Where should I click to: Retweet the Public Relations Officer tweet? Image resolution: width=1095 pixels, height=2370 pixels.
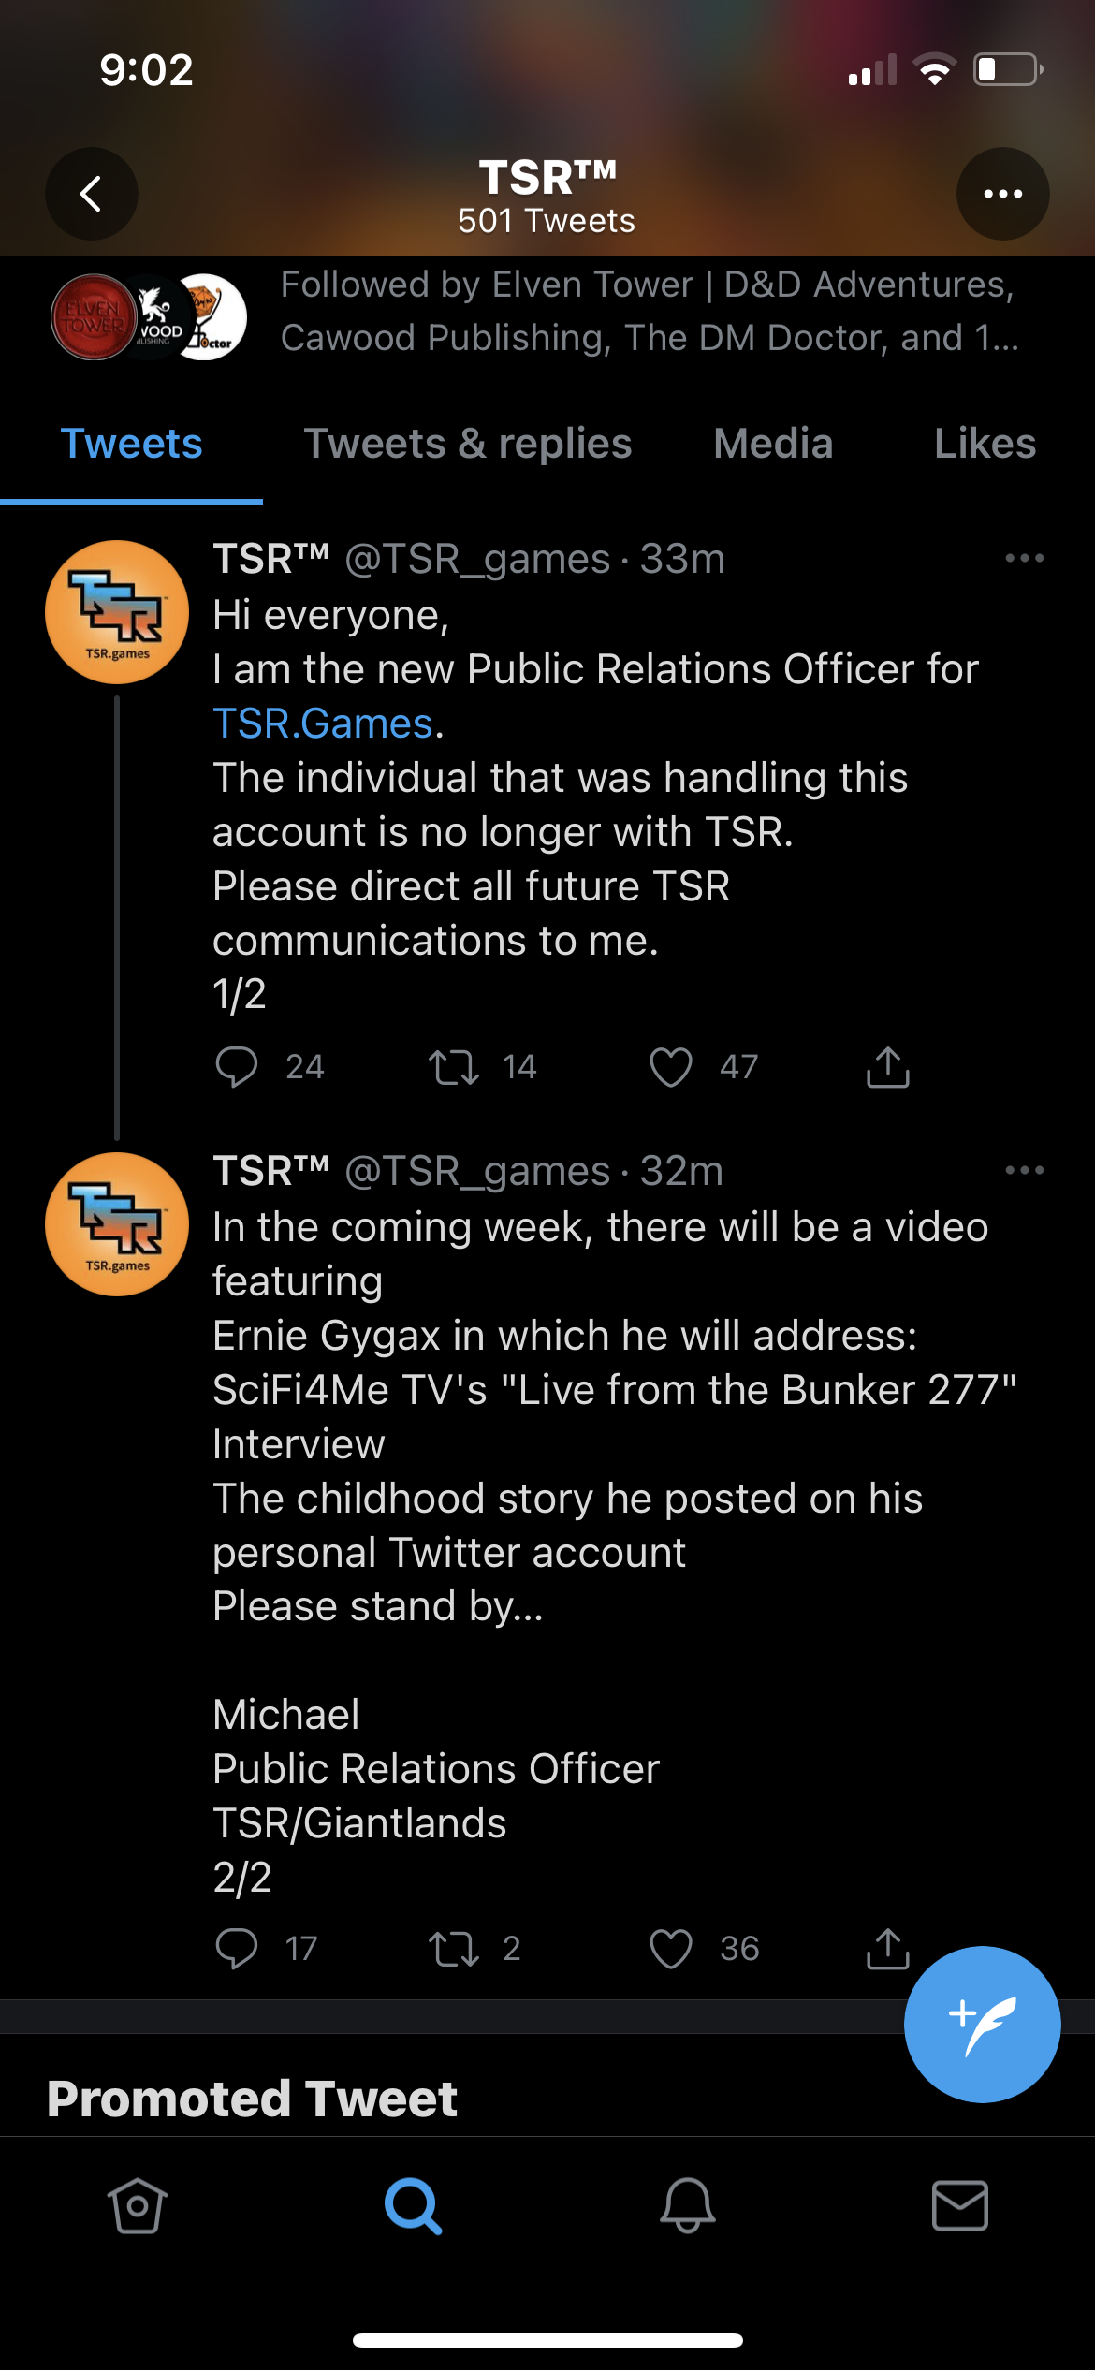(454, 1067)
